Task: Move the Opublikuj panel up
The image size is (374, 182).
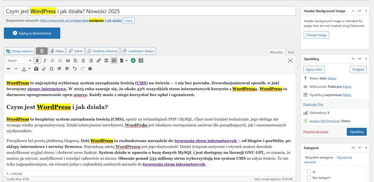Action: [353, 59]
